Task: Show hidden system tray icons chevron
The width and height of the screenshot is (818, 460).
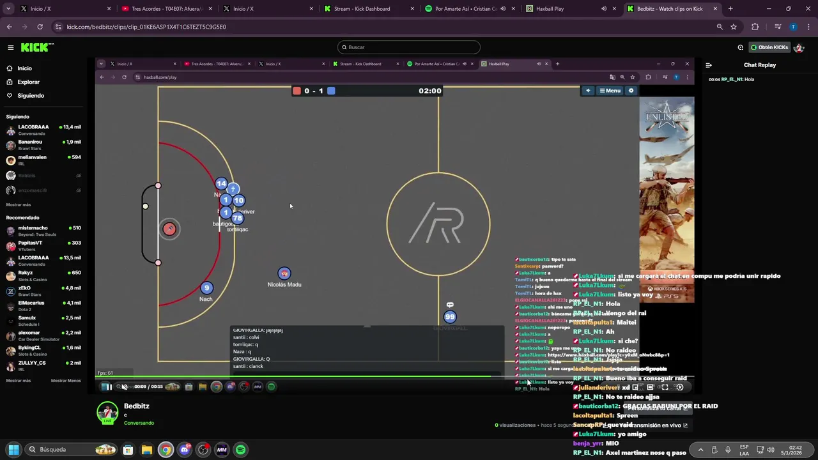Action: tap(700, 450)
